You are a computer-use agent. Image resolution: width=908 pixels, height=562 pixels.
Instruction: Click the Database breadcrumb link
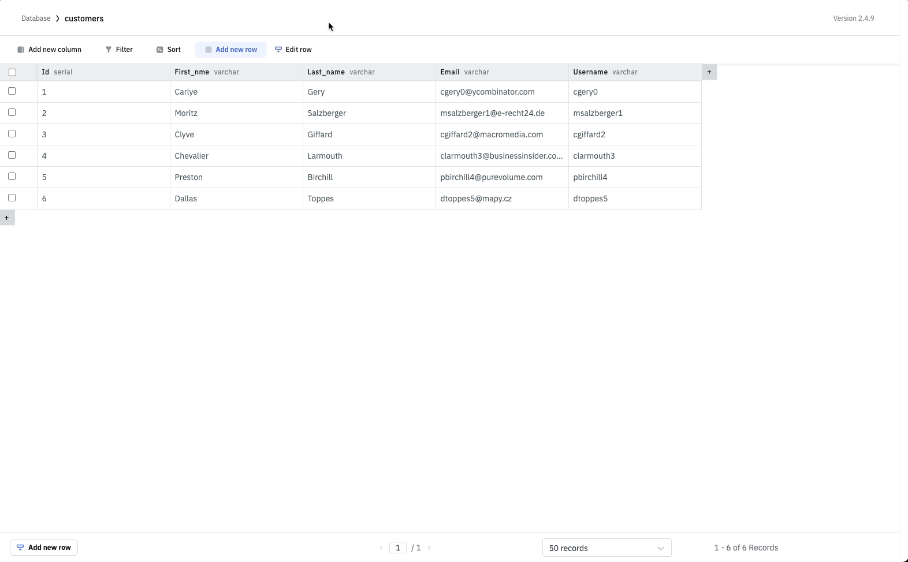coord(36,18)
